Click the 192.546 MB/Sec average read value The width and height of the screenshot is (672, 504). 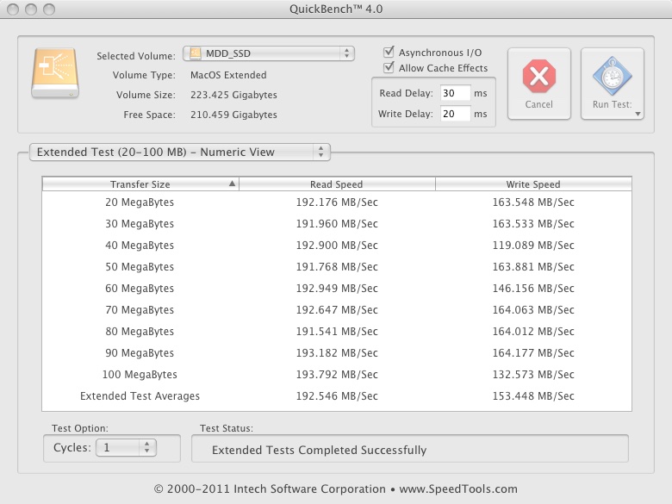click(337, 396)
